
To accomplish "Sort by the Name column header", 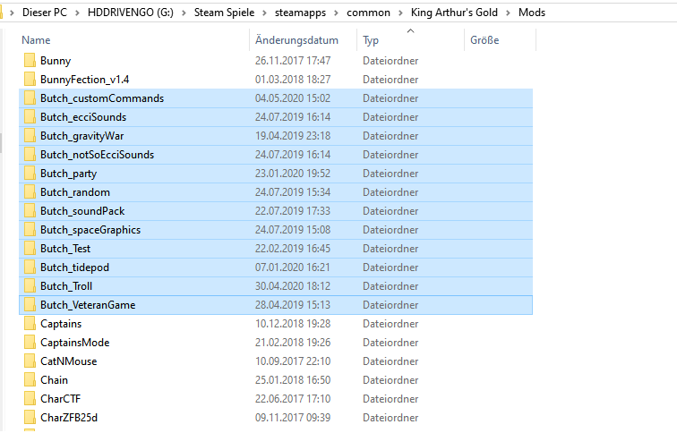I will (36, 40).
